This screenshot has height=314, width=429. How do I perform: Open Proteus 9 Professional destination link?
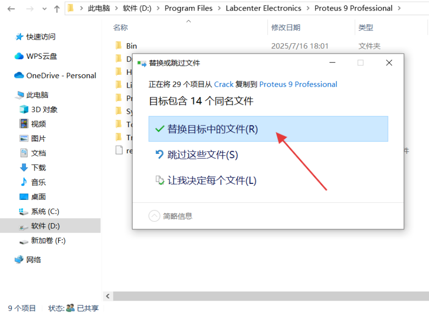coord(298,84)
